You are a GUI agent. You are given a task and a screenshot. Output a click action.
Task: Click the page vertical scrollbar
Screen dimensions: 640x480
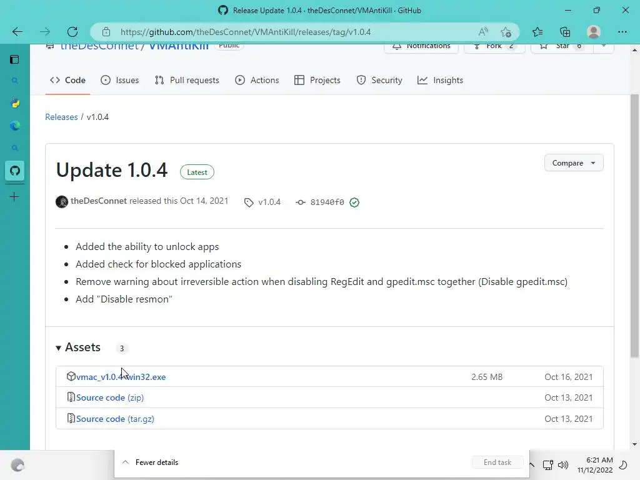coord(634,226)
